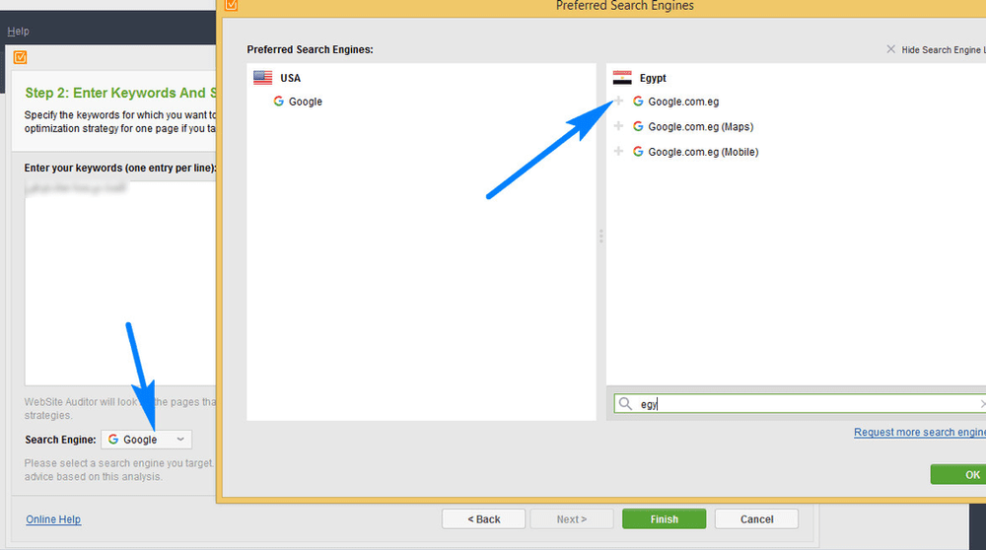Open the Help menu
The height and width of the screenshot is (550, 986).
pos(18,32)
